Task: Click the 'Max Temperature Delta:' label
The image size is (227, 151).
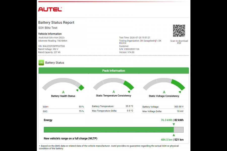Action: (x=104, y=111)
